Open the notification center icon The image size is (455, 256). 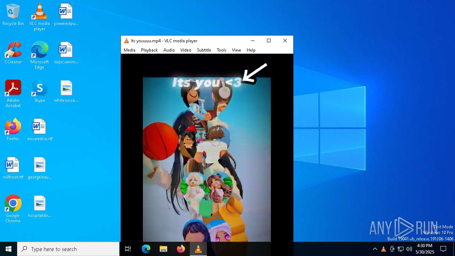coord(443,249)
